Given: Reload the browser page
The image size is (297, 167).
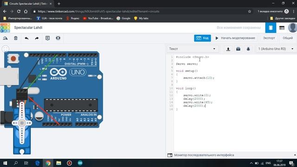Looking at the screenshot, I should pyautogui.click(x=19, y=11).
